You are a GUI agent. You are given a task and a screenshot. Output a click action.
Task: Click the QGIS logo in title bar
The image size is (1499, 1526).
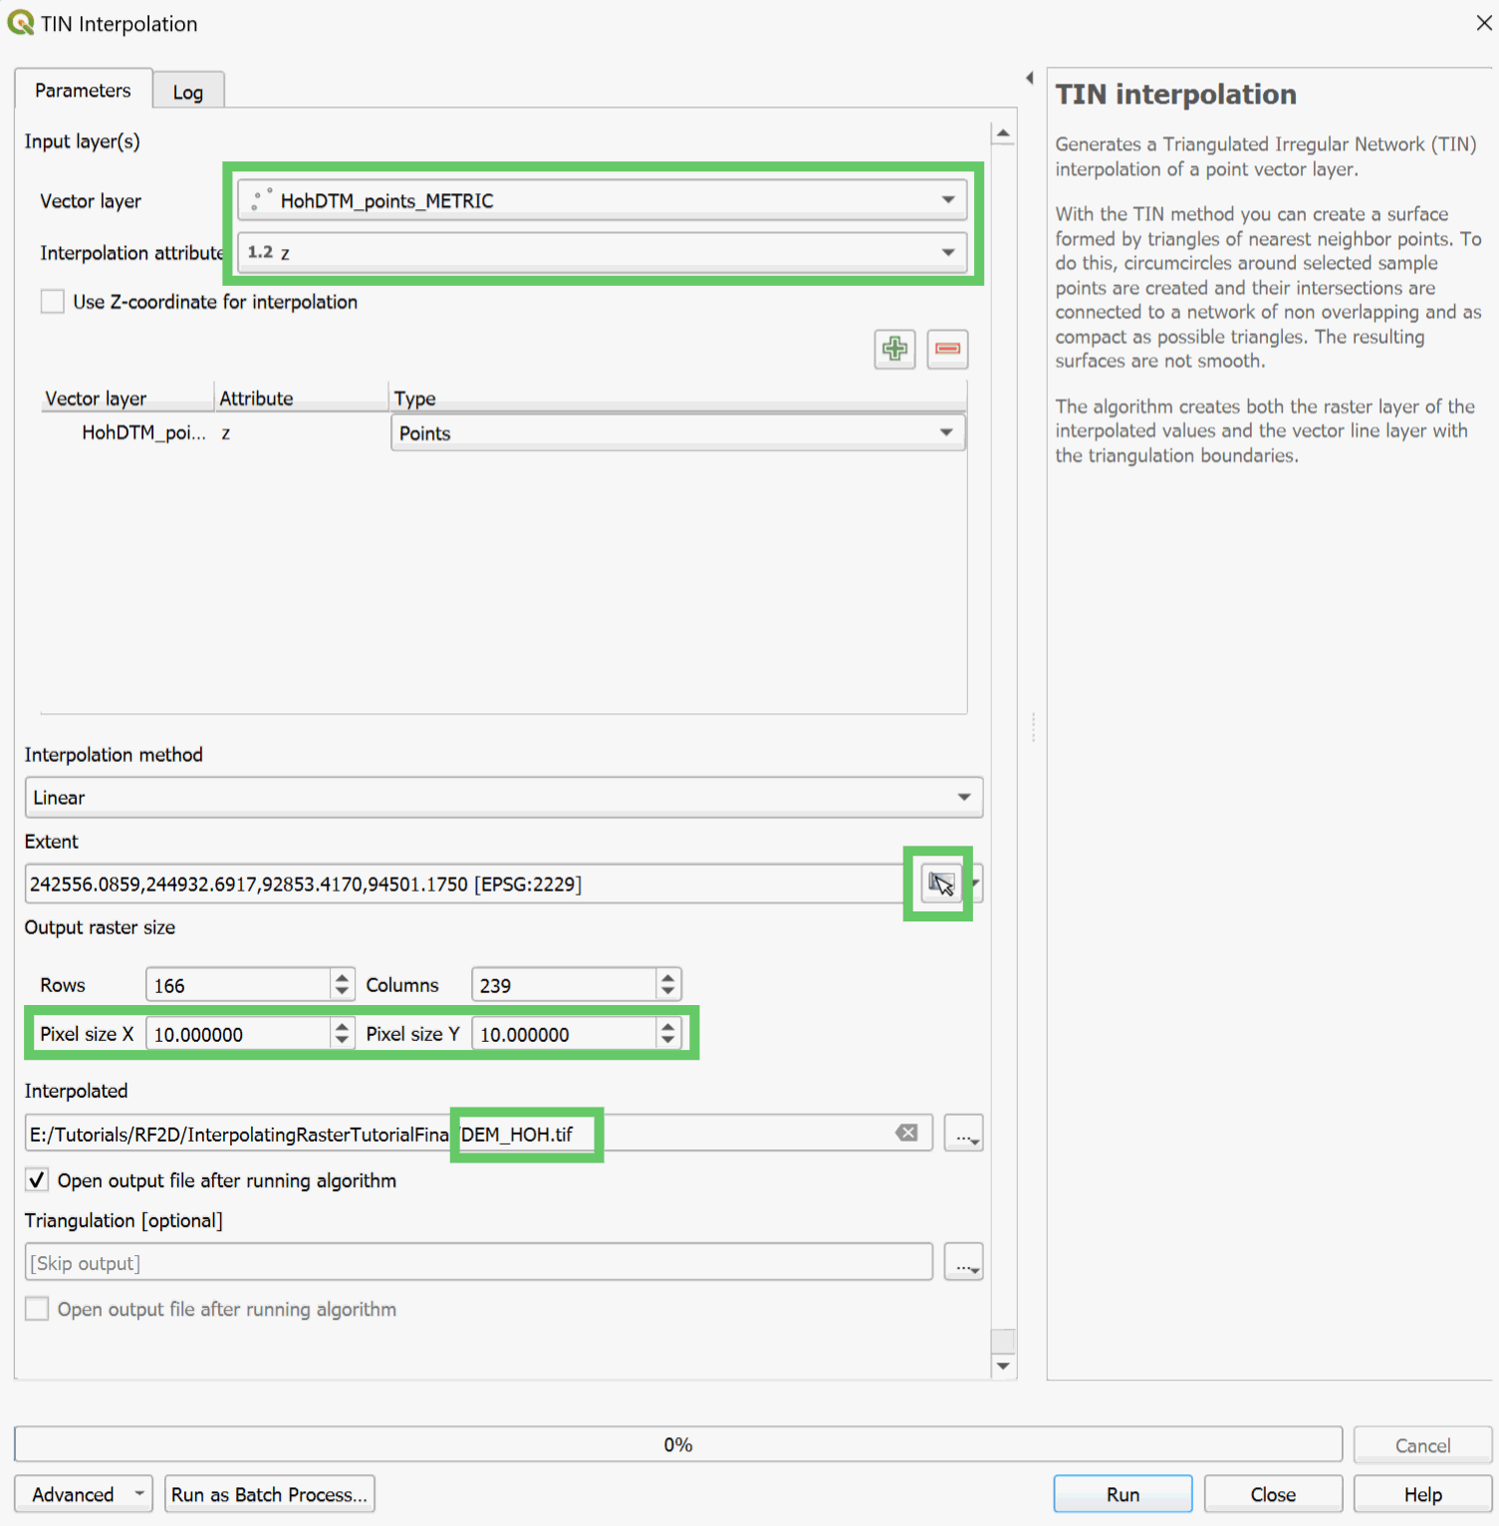pyautogui.click(x=20, y=23)
